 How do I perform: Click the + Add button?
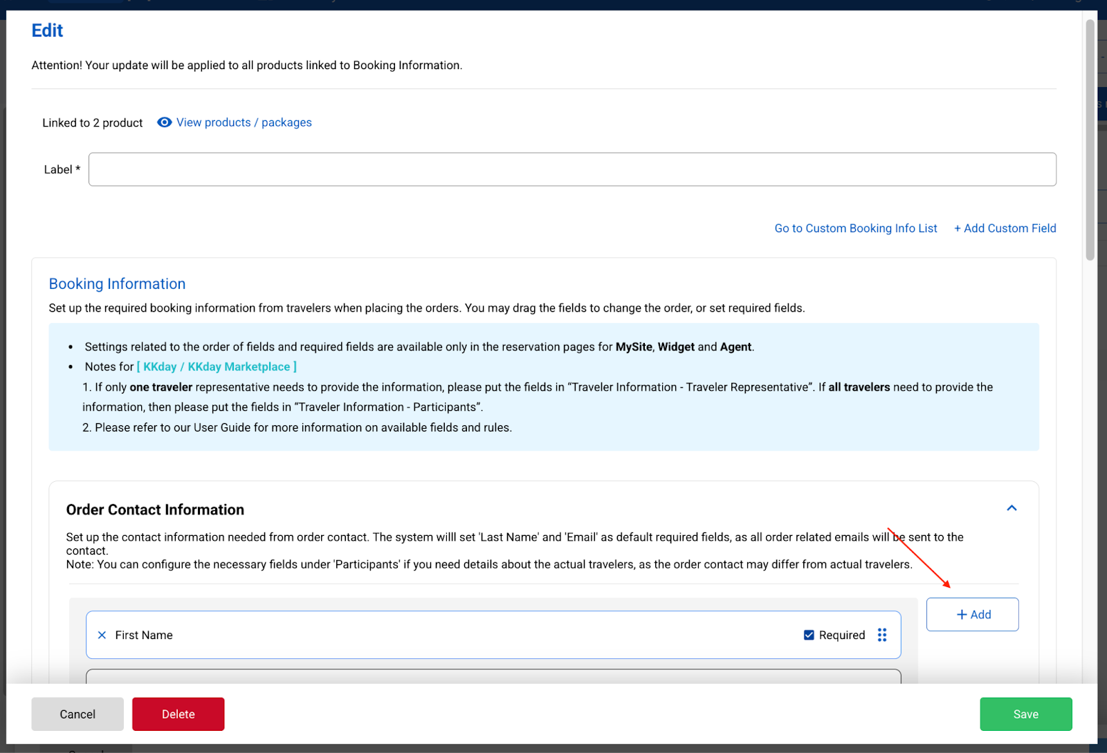click(973, 614)
